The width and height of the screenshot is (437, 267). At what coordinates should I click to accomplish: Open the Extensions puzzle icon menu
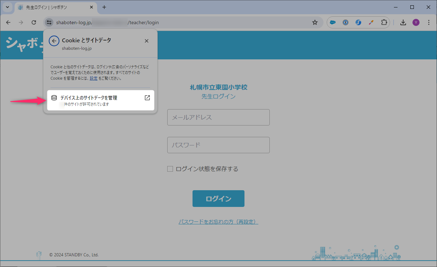pos(384,22)
